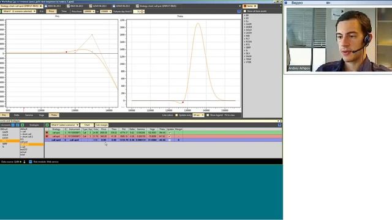The height and width of the screenshot is (220, 392).
Task: Expand the BR node in Series tree
Action: pos(244,15)
